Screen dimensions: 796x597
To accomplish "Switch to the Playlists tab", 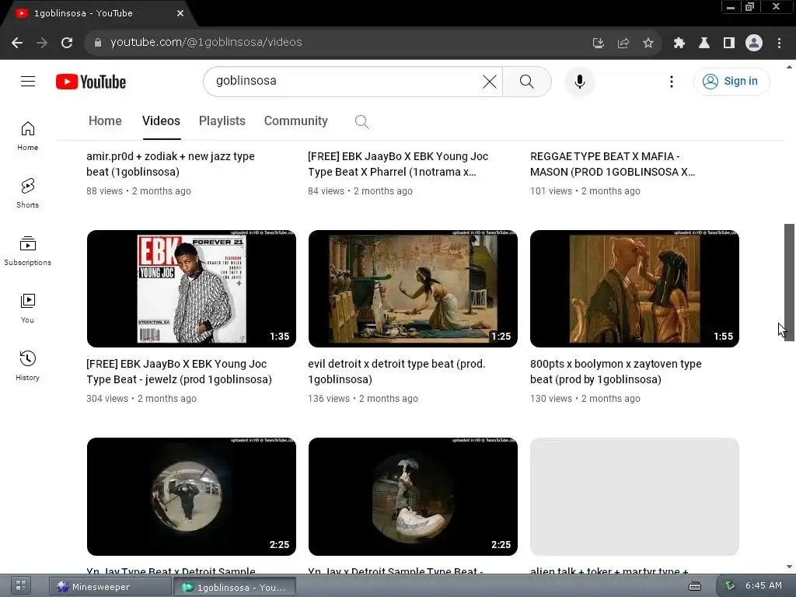I will pos(222,120).
